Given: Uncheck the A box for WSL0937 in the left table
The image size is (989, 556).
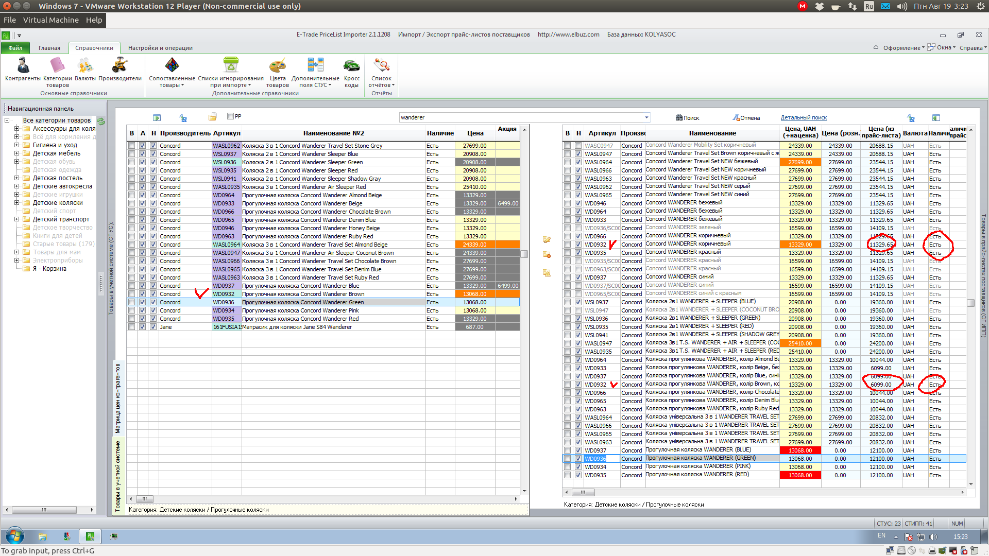Looking at the screenshot, I should tap(143, 154).
